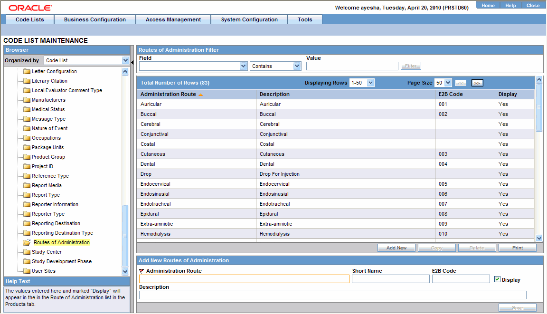Click the folder icon next to Medical Status
Screen dimensions: 547x314
pos(27,109)
